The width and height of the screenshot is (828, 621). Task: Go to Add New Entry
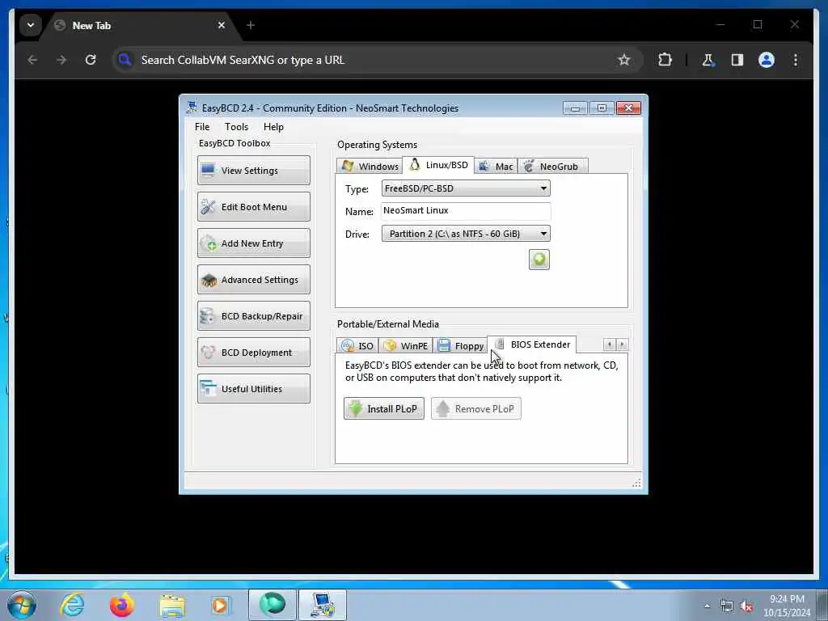253,243
